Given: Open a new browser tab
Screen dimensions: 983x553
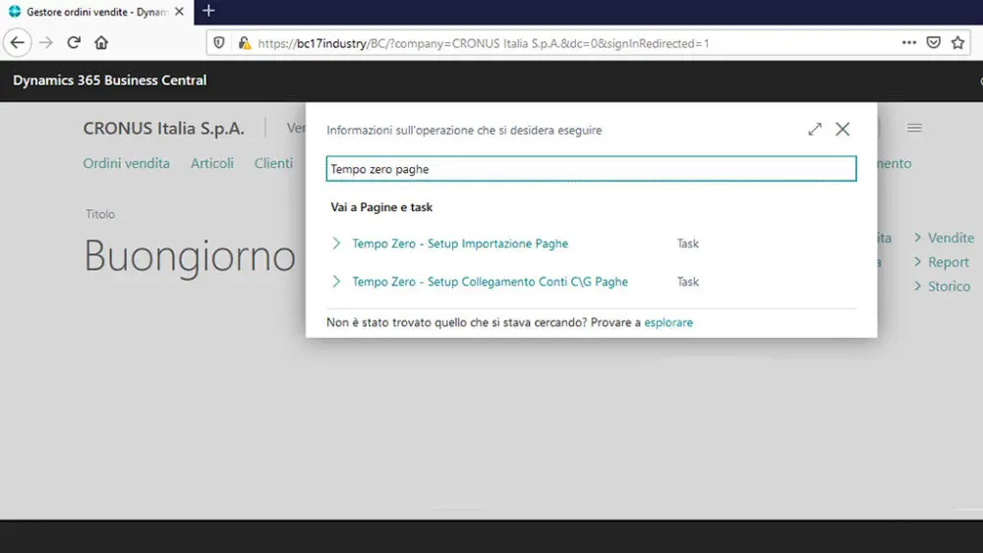Looking at the screenshot, I should point(208,11).
